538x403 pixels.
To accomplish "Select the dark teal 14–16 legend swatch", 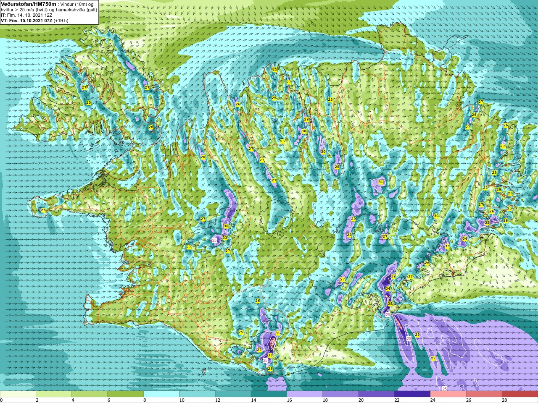I will tap(269, 394).
